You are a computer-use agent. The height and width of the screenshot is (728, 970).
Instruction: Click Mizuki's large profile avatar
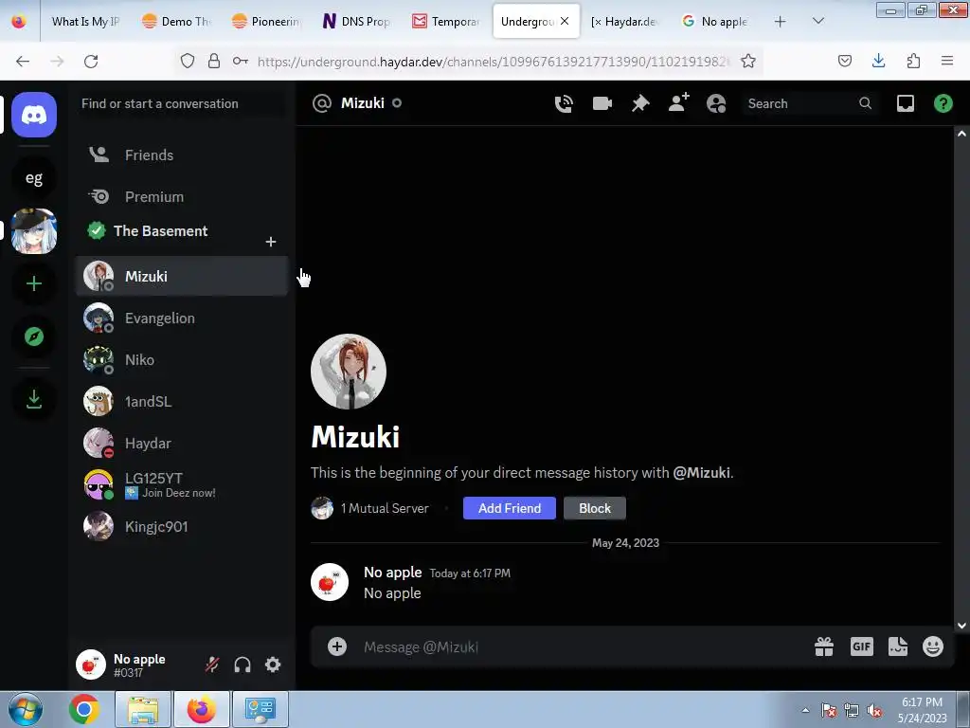point(349,372)
